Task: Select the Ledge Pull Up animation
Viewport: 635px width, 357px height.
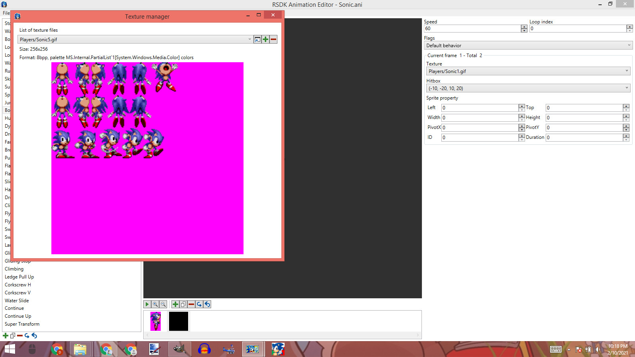Action: point(19,277)
